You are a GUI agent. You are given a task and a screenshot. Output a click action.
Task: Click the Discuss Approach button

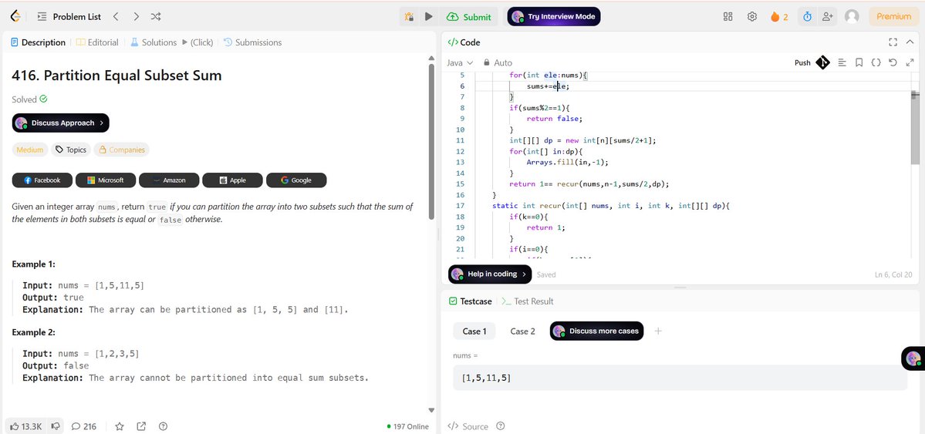pos(61,123)
